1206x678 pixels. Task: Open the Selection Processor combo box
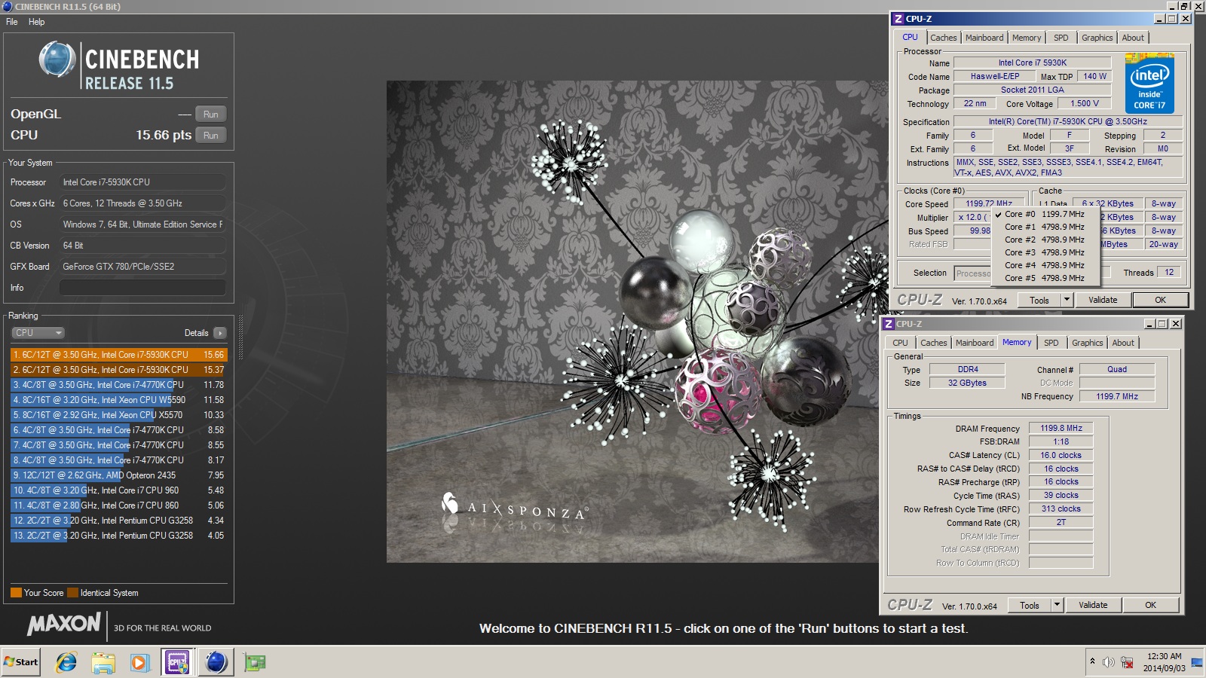[x=973, y=273]
